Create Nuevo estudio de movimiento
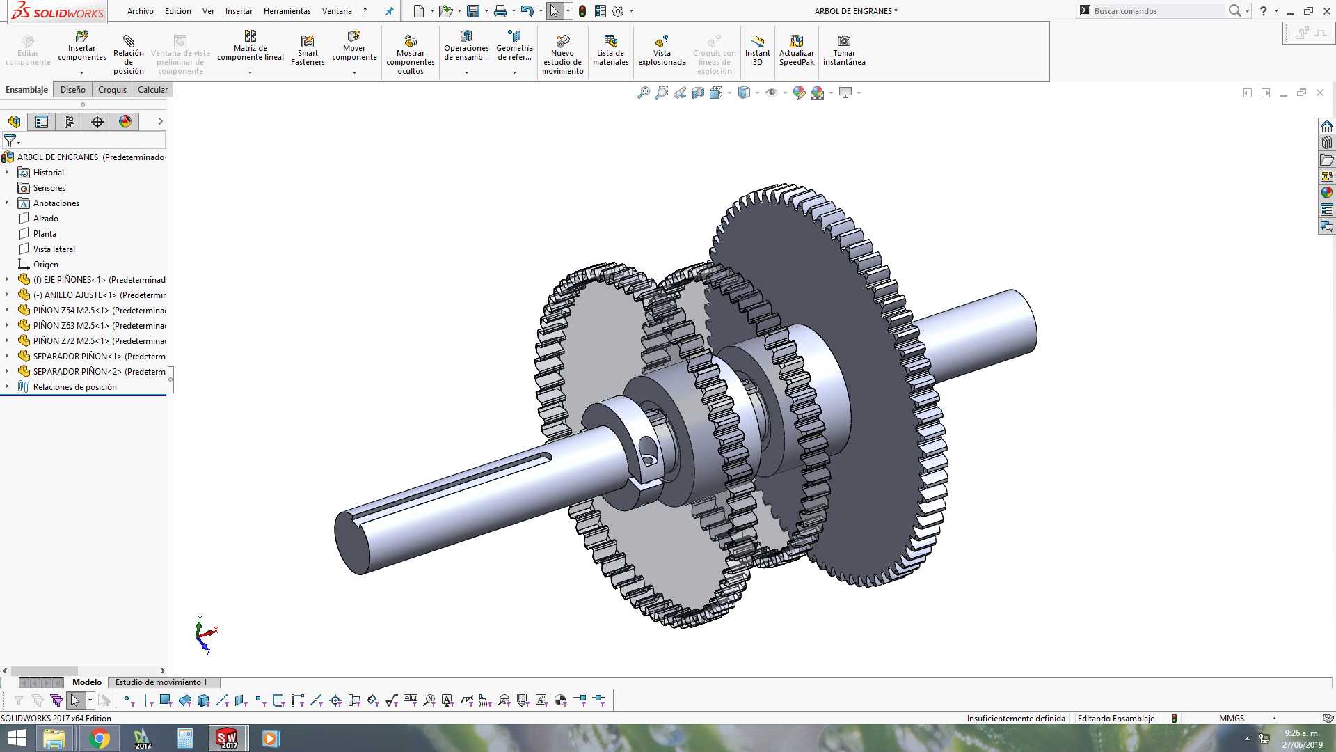Screen dimensions: 1336x752 (x=563, y=54)
